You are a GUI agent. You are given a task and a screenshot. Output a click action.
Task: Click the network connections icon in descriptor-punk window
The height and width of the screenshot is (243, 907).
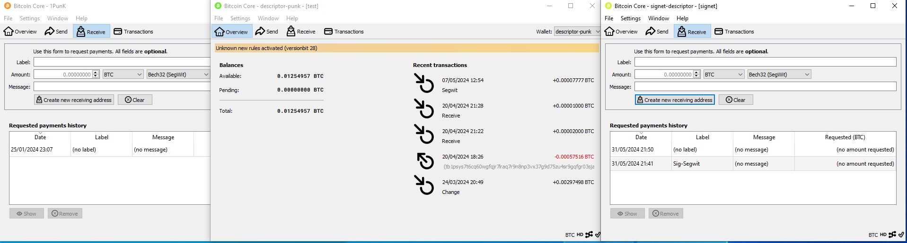click(x=589, y=235)
